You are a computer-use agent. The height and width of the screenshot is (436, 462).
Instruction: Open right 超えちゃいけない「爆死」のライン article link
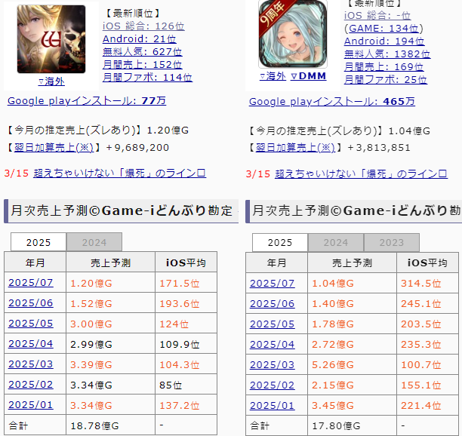[x=361, y=174]
